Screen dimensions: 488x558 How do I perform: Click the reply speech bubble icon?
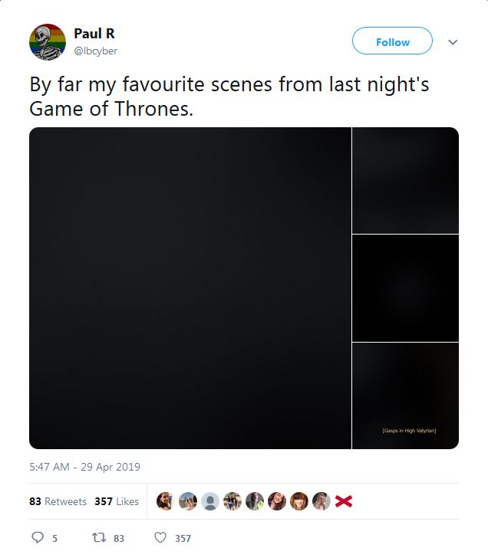pos(38,538)
